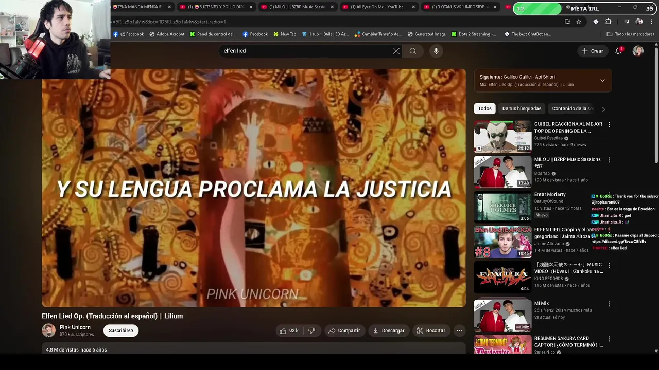Open Cambiar Tamaño de bookmark
The image size is (659, 370).
(x=377, y=34)
